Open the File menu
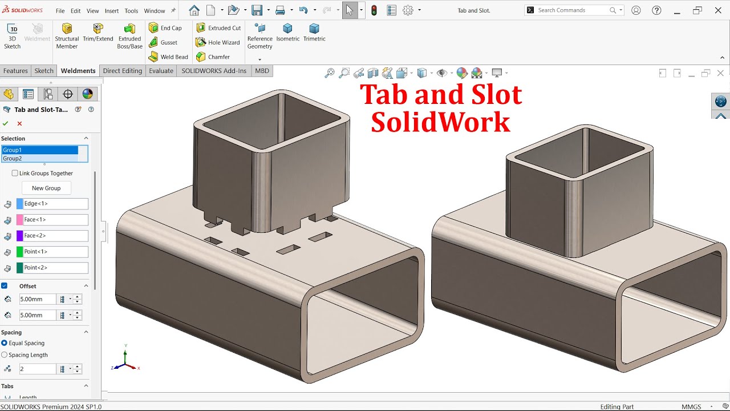This screenshot has height=411, width=730. 60,11
